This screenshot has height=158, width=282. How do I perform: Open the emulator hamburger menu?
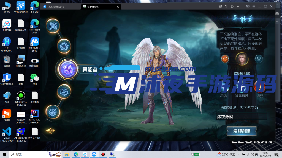tap(254, 6)
